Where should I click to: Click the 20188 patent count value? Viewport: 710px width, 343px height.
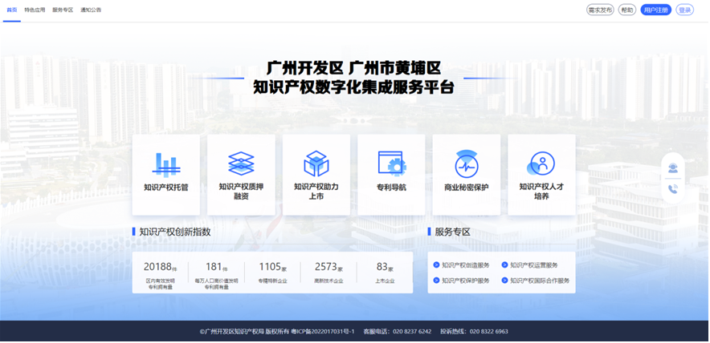click(x=157, y=267)
